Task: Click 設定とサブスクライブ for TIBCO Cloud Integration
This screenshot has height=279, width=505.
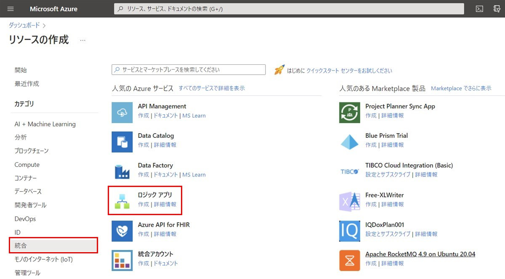Action: pyautogui.click(x=388, y=174)
